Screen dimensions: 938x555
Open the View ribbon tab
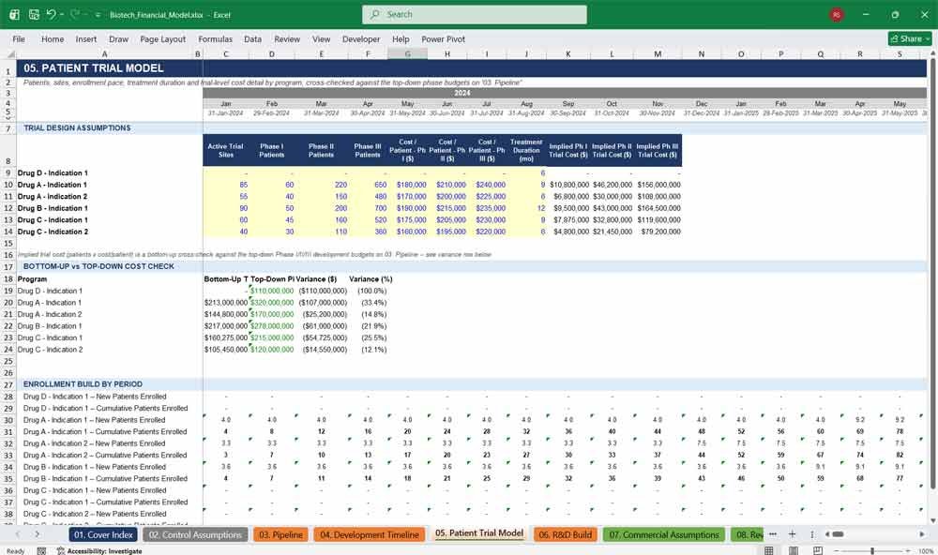coord(321,38)
